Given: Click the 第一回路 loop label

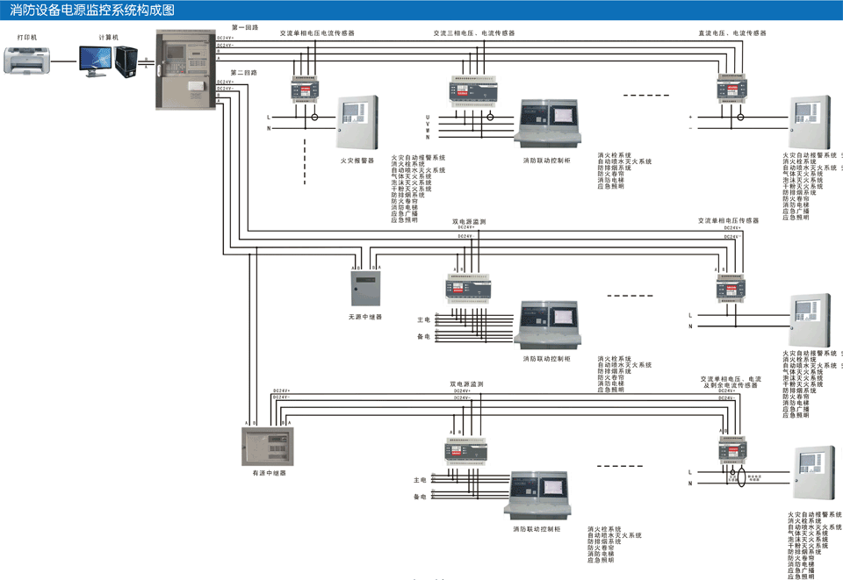Looking at the screenshot, I should pos(245,28).
